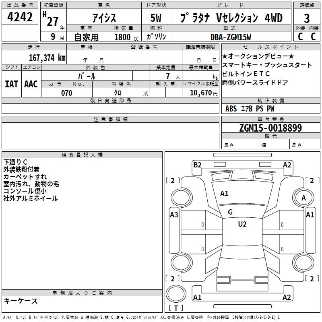The height and width of the screenshot is (322, 322).
Task: Click interior color クロ
Action: (x=118, y=93)
